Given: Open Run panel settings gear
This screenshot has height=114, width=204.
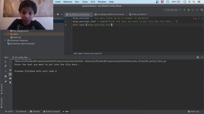Looking at the screenshot, I should click(198, 57).
